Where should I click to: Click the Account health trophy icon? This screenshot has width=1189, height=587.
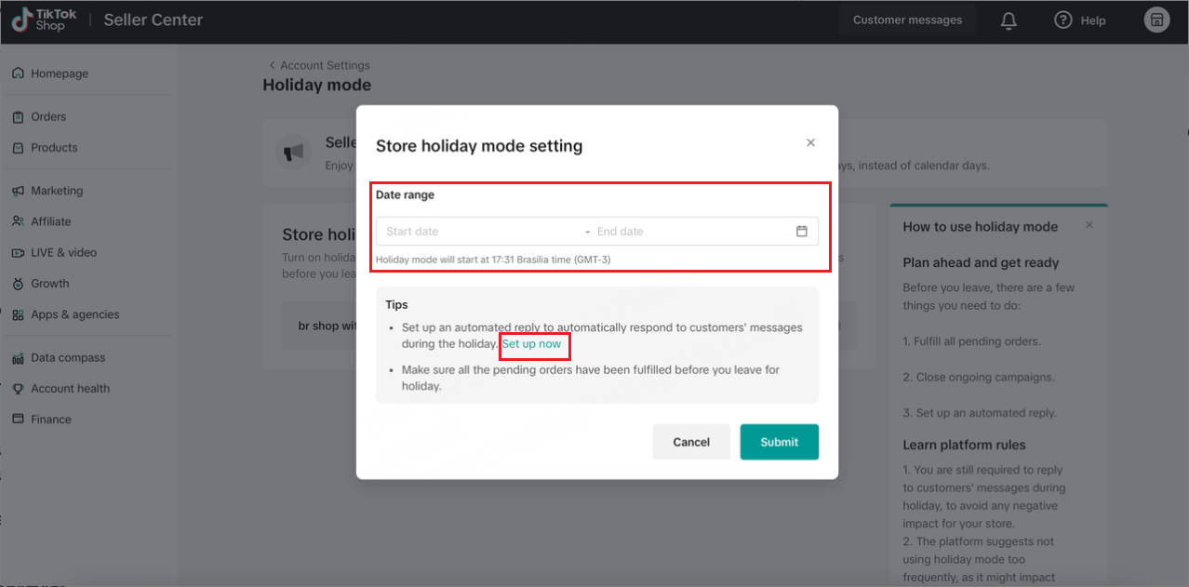tap(18, 389)
